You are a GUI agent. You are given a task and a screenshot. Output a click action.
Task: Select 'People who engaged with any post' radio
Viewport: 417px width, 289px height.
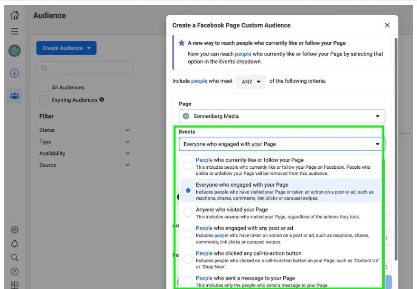[x=188, y=234]
